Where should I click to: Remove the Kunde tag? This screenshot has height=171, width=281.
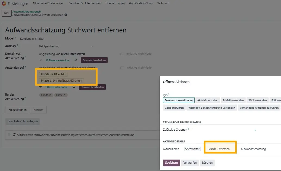[50, 95]
